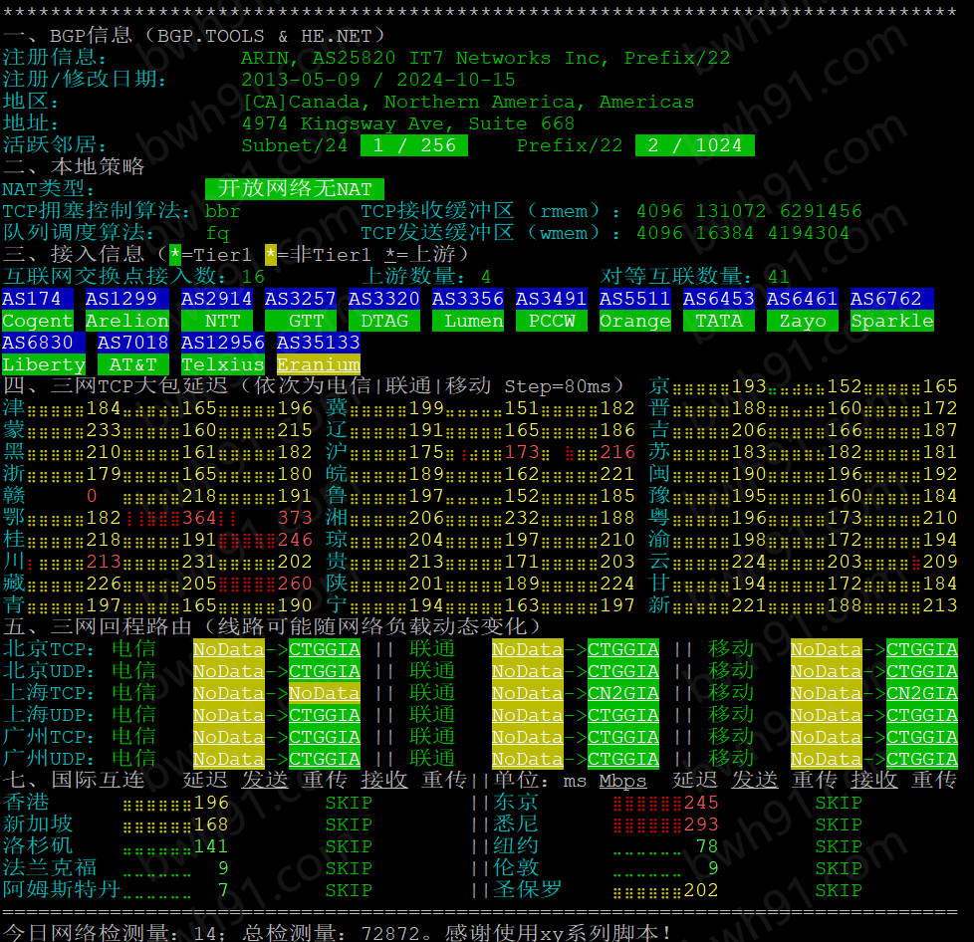Click the 'fq' queue scheduling value

(217, 233)
